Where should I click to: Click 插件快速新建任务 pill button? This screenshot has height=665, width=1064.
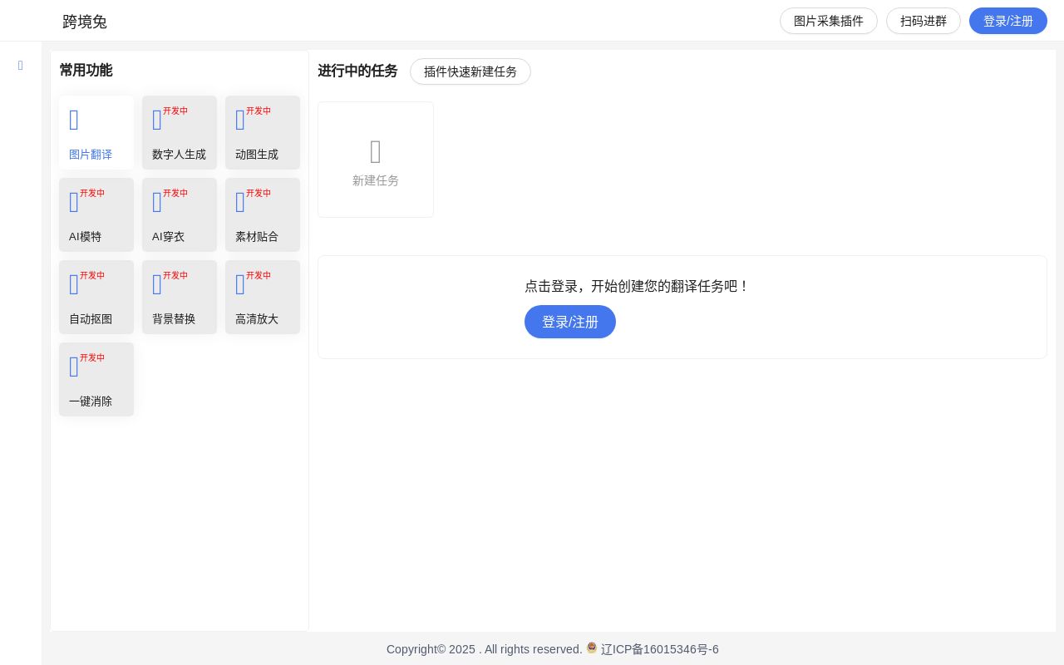[470, 71]
